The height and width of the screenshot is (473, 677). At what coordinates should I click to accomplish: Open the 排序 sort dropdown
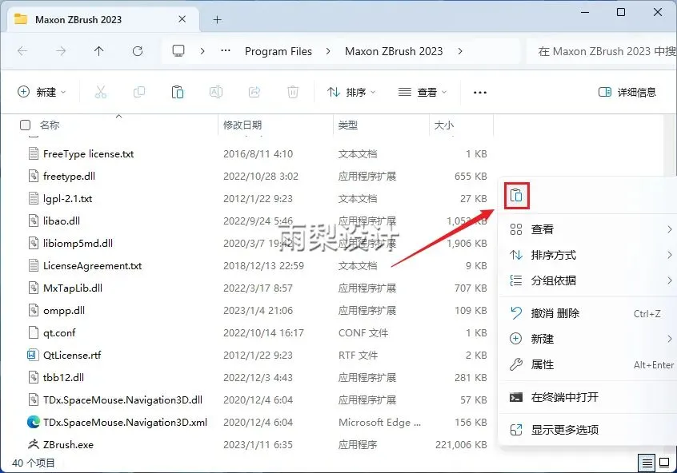click(x=351, y=92)
